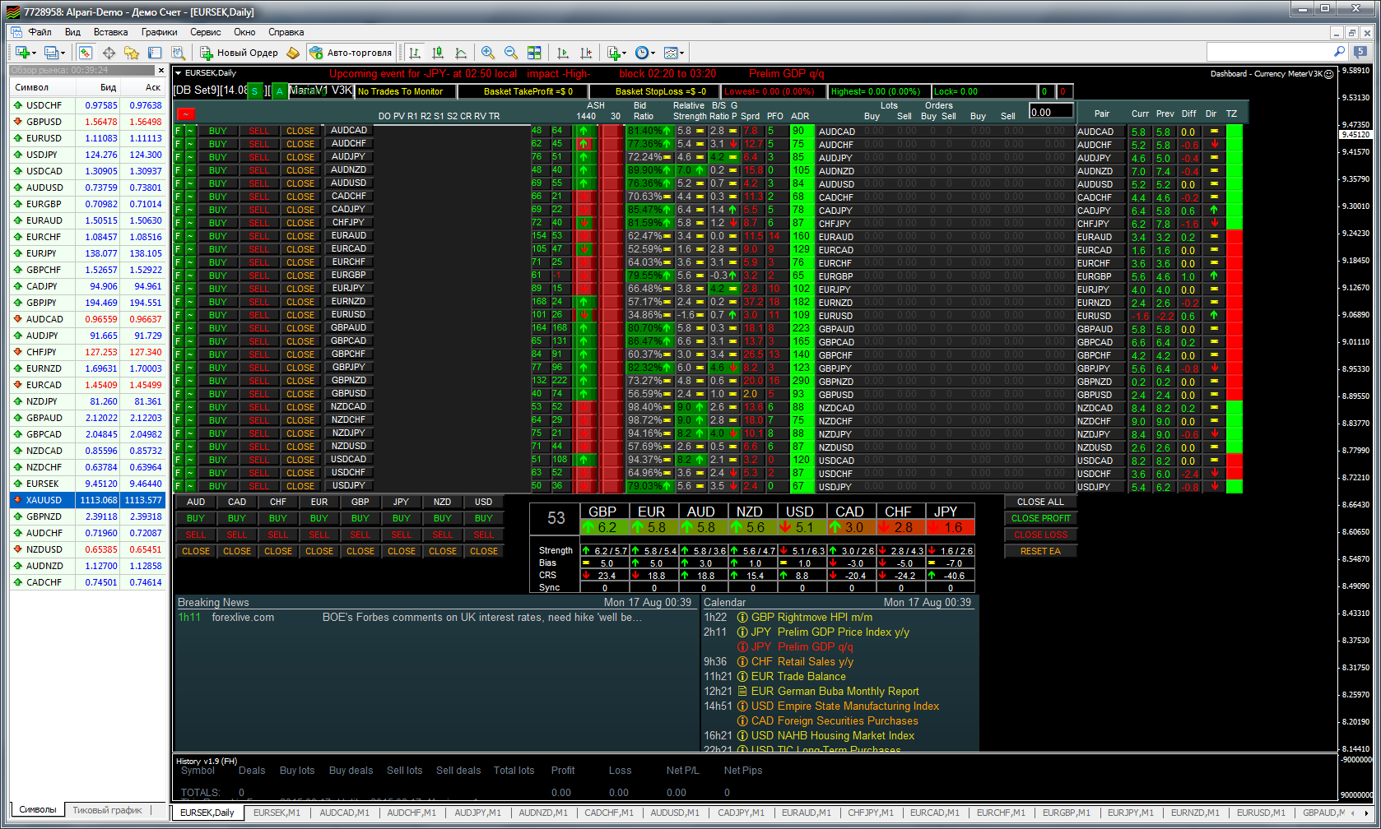Click the CLOSE PROFIT button

(1040, 518)
